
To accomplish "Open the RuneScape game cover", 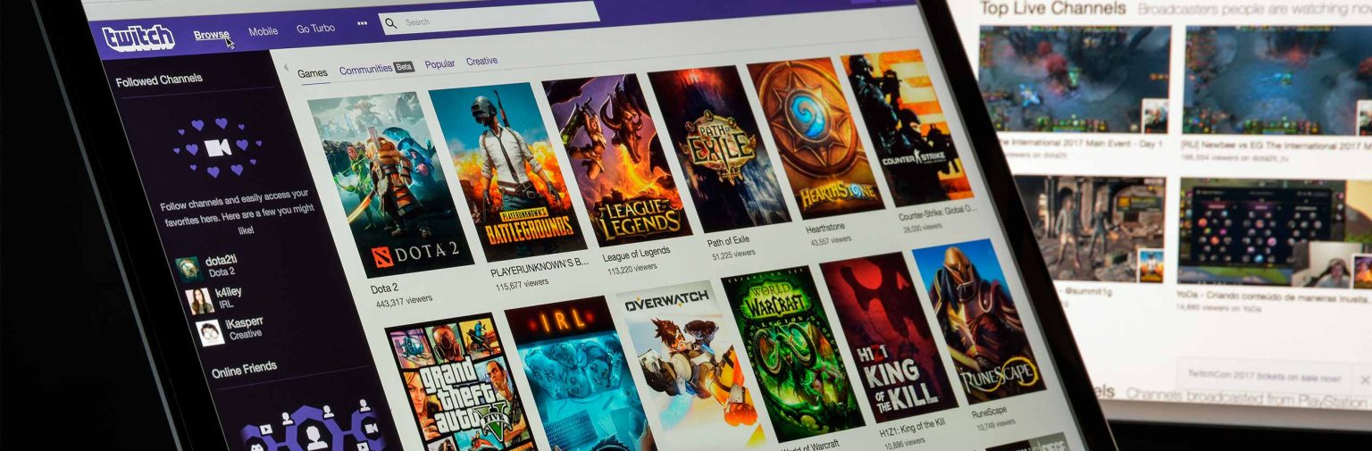I will tap(979, 321).
